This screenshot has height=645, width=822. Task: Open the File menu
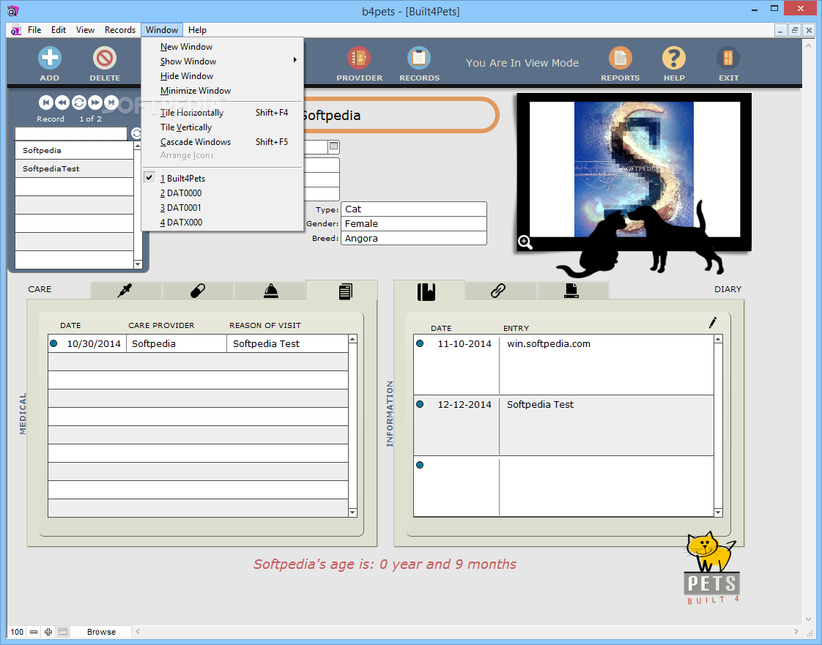(34, 30)
